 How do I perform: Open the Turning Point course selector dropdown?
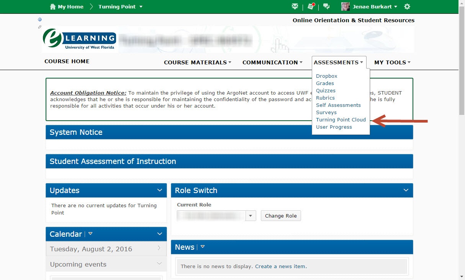[x=120, y=7]
